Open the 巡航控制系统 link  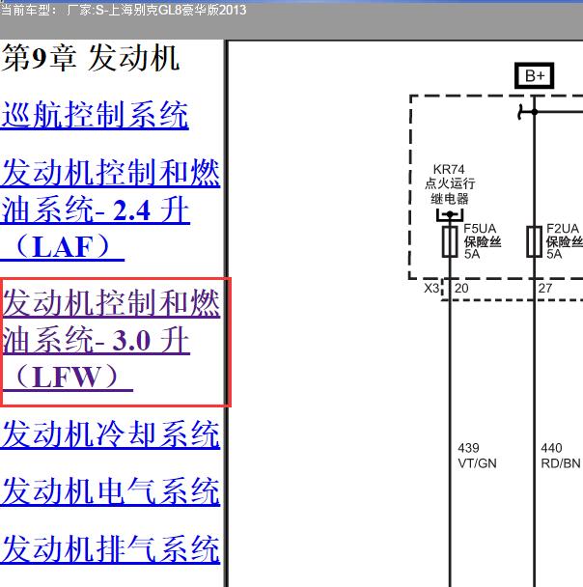(95, 115)
